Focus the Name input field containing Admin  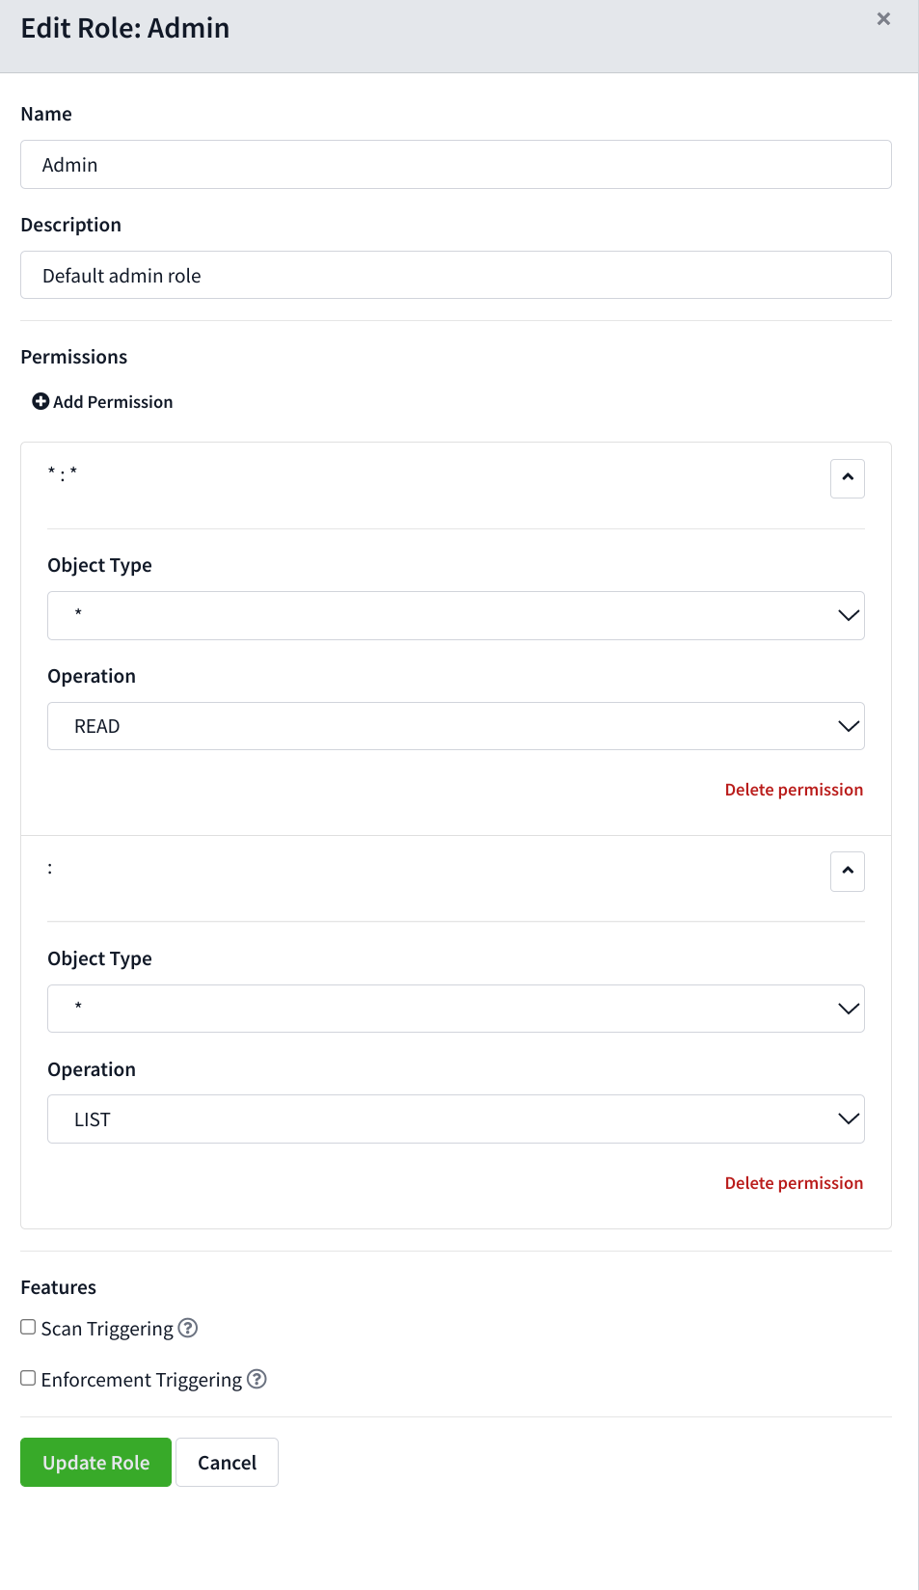point(456,165)
